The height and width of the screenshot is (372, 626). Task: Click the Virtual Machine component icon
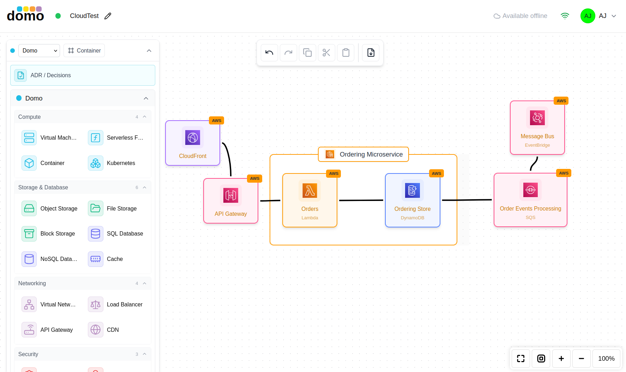coord(29,138)
